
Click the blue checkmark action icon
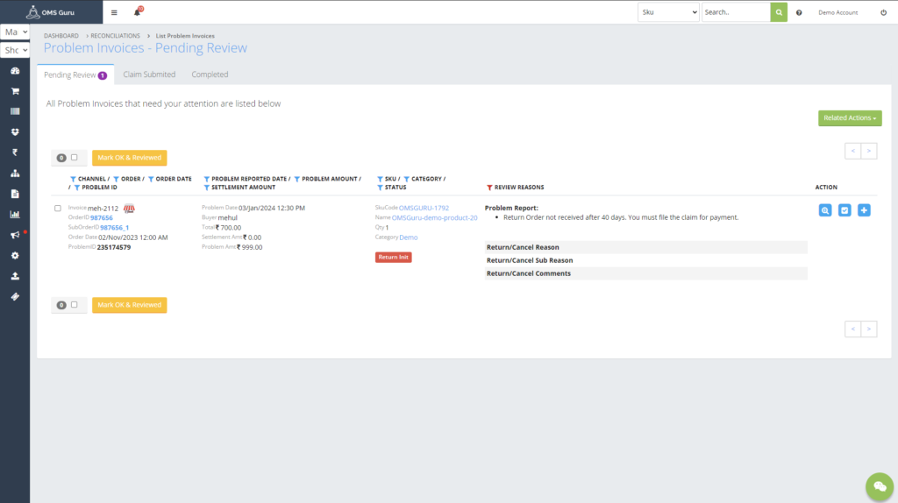(x=845, y=210)
